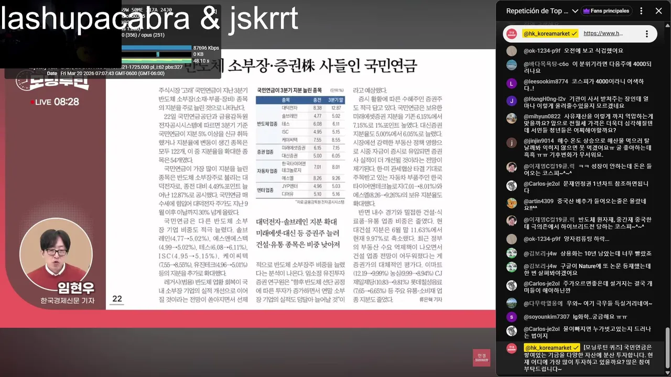
Task: Click avatar beside '반도체 원자재, 중간재' message
Action: (x=512, y=221)
